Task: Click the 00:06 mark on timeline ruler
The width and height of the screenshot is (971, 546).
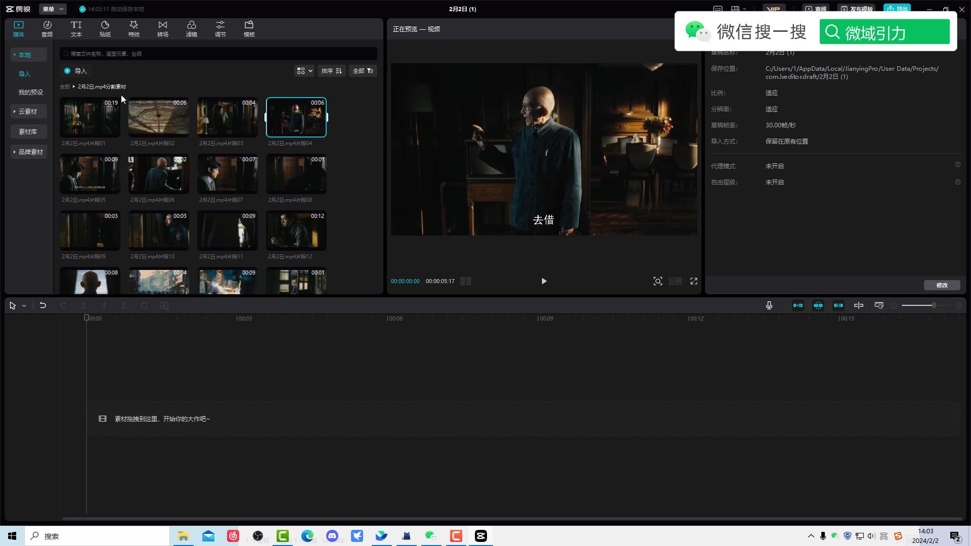Action: tap(395, 318)
